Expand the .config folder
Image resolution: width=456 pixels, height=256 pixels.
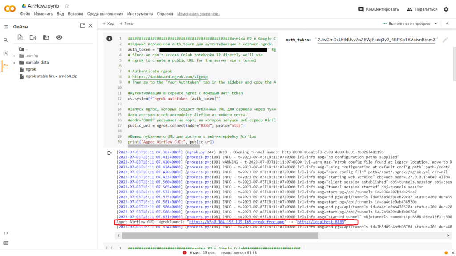[x=14, y=56]
